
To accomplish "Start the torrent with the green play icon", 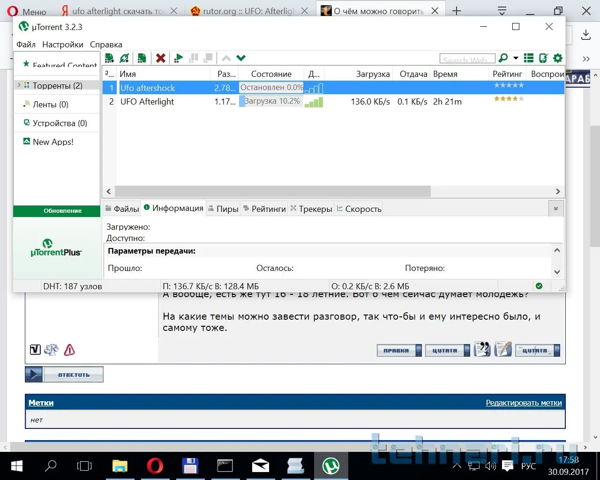I will (179, 58).
